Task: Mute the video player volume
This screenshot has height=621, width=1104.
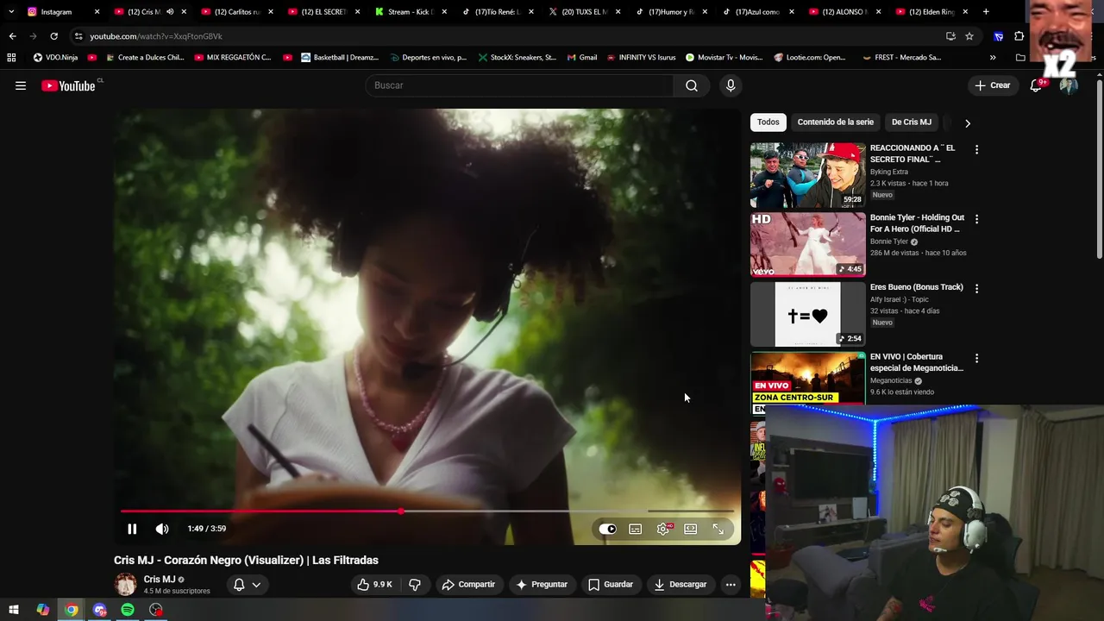Action: (x=162, y=529)
